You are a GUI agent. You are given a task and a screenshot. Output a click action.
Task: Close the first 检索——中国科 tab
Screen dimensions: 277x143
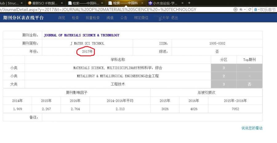pos(102,3)
